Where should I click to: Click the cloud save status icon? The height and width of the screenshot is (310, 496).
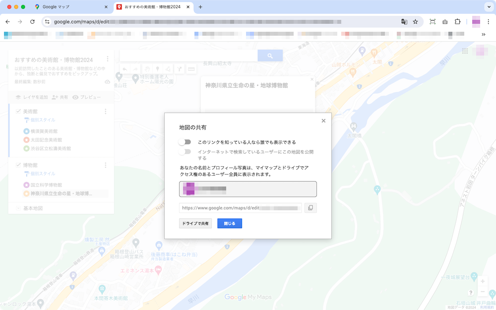(108, 82)
